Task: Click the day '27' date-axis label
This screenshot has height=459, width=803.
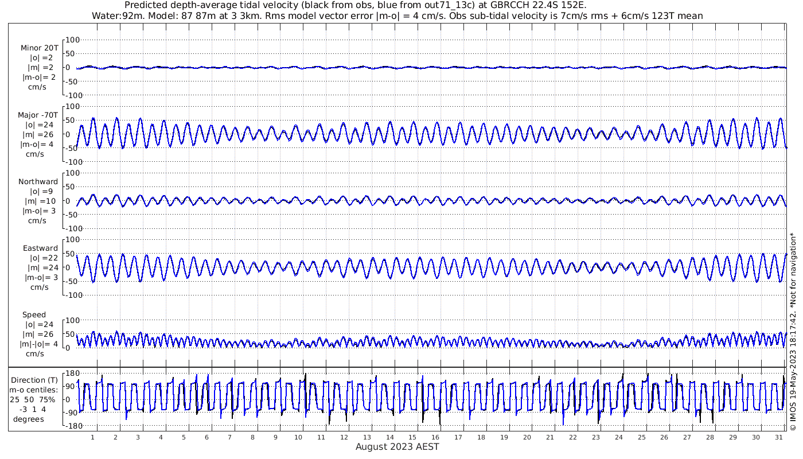Action: 687,437
